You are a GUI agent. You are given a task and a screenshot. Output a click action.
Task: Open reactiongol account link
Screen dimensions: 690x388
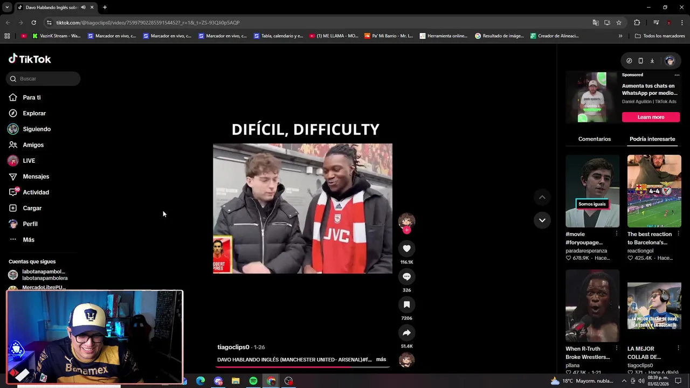[640, 251]
